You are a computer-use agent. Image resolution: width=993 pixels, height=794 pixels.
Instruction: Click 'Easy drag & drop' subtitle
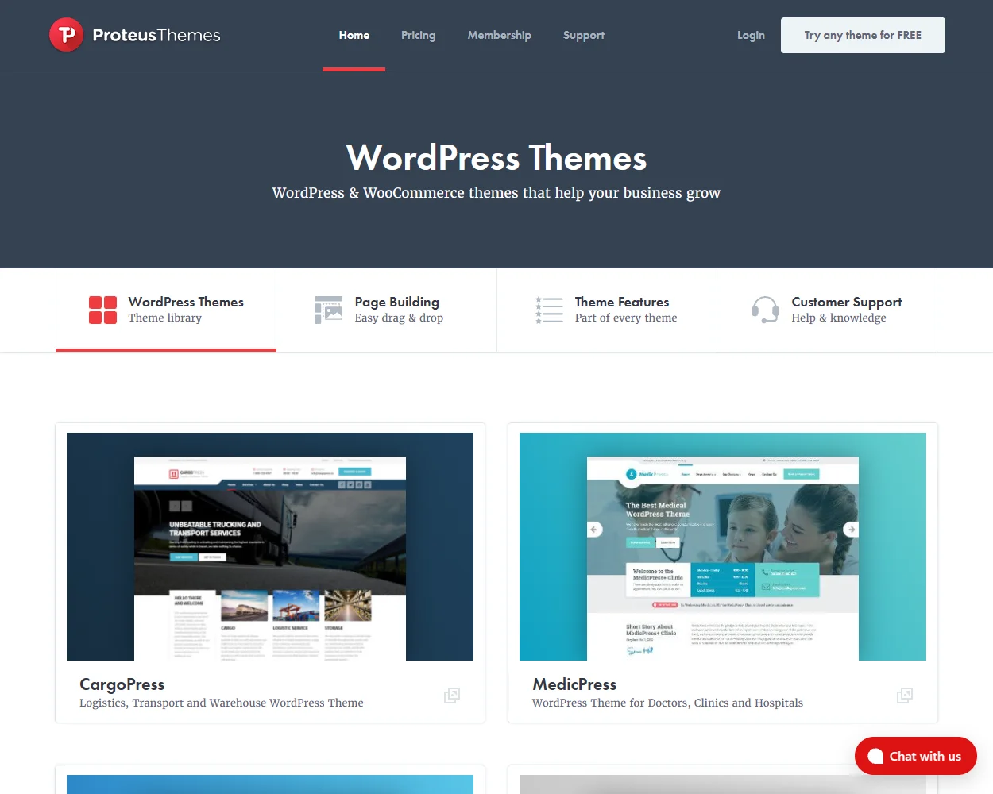coord(399,318)
